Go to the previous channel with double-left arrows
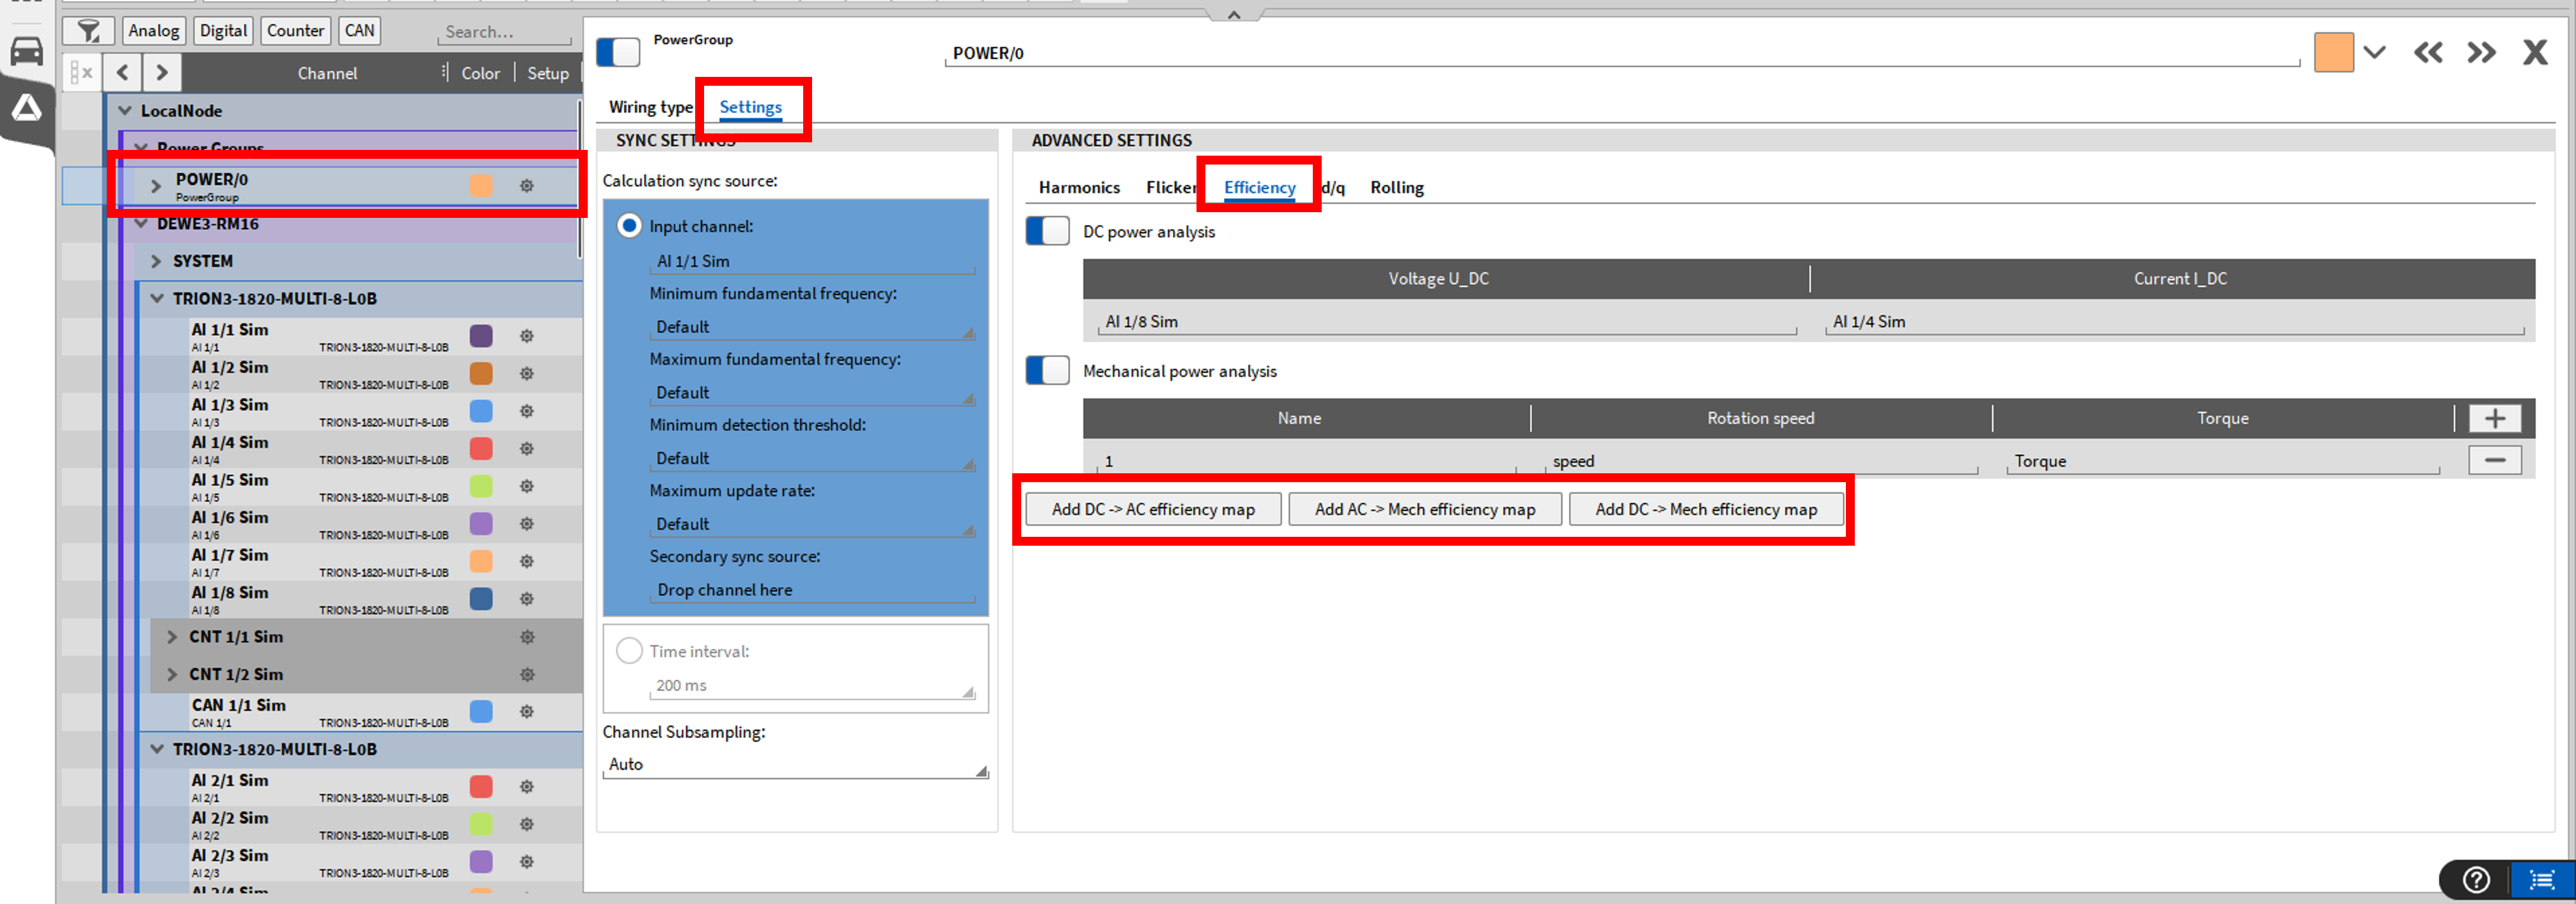The height and width of the screenshot is (904, 2576). point(2428,52)
